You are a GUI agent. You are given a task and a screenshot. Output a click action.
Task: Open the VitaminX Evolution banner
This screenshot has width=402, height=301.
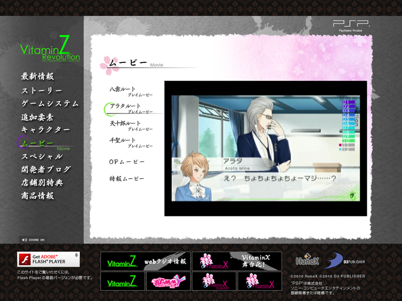[x=214, y=281]
